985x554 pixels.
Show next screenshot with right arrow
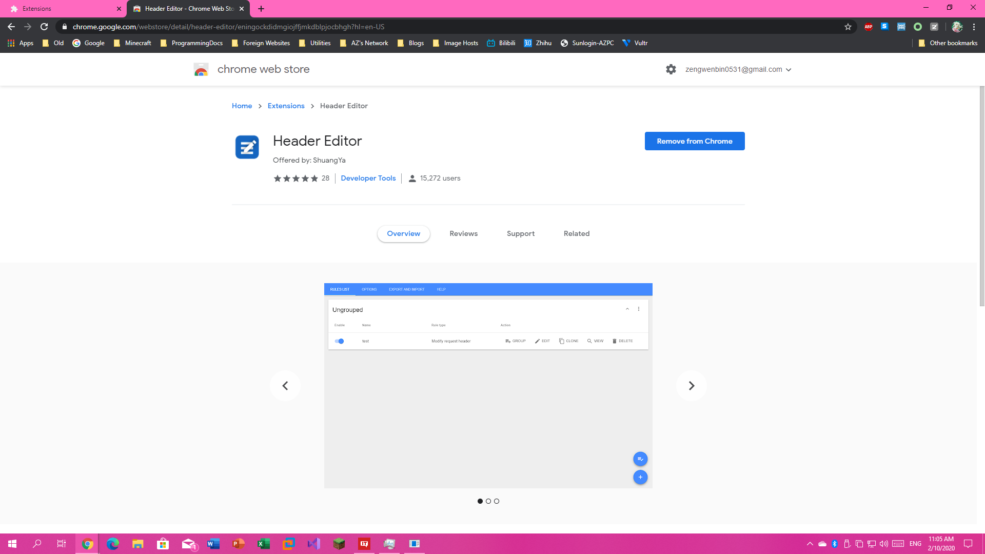pyautogui.click(x=691, y=386)
